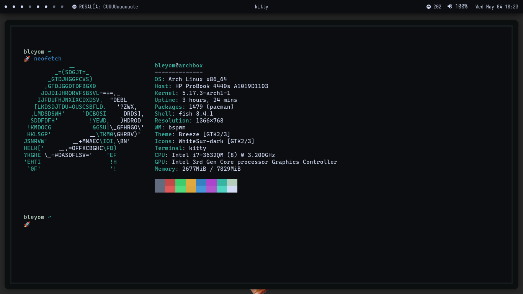Switch to the fourth (dimmed) workspace dot
The image size is (523, 294).
tap(30, 7)
